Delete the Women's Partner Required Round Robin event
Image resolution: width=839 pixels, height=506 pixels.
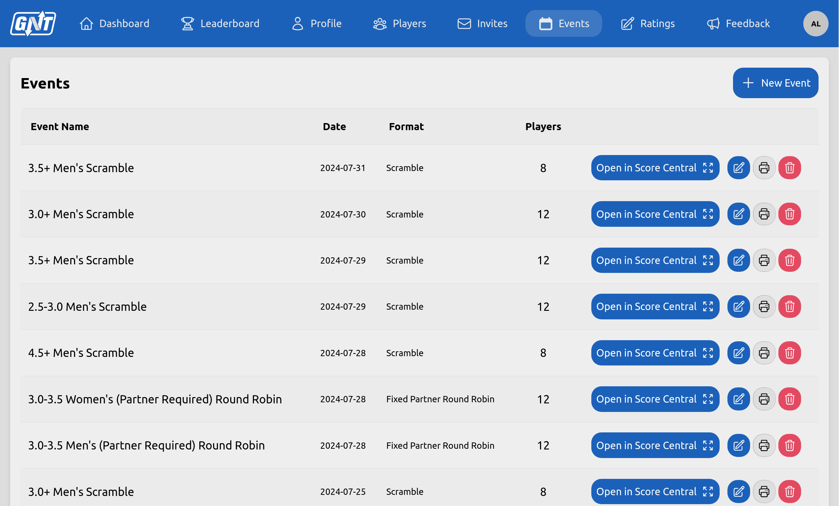pos(790,399)
